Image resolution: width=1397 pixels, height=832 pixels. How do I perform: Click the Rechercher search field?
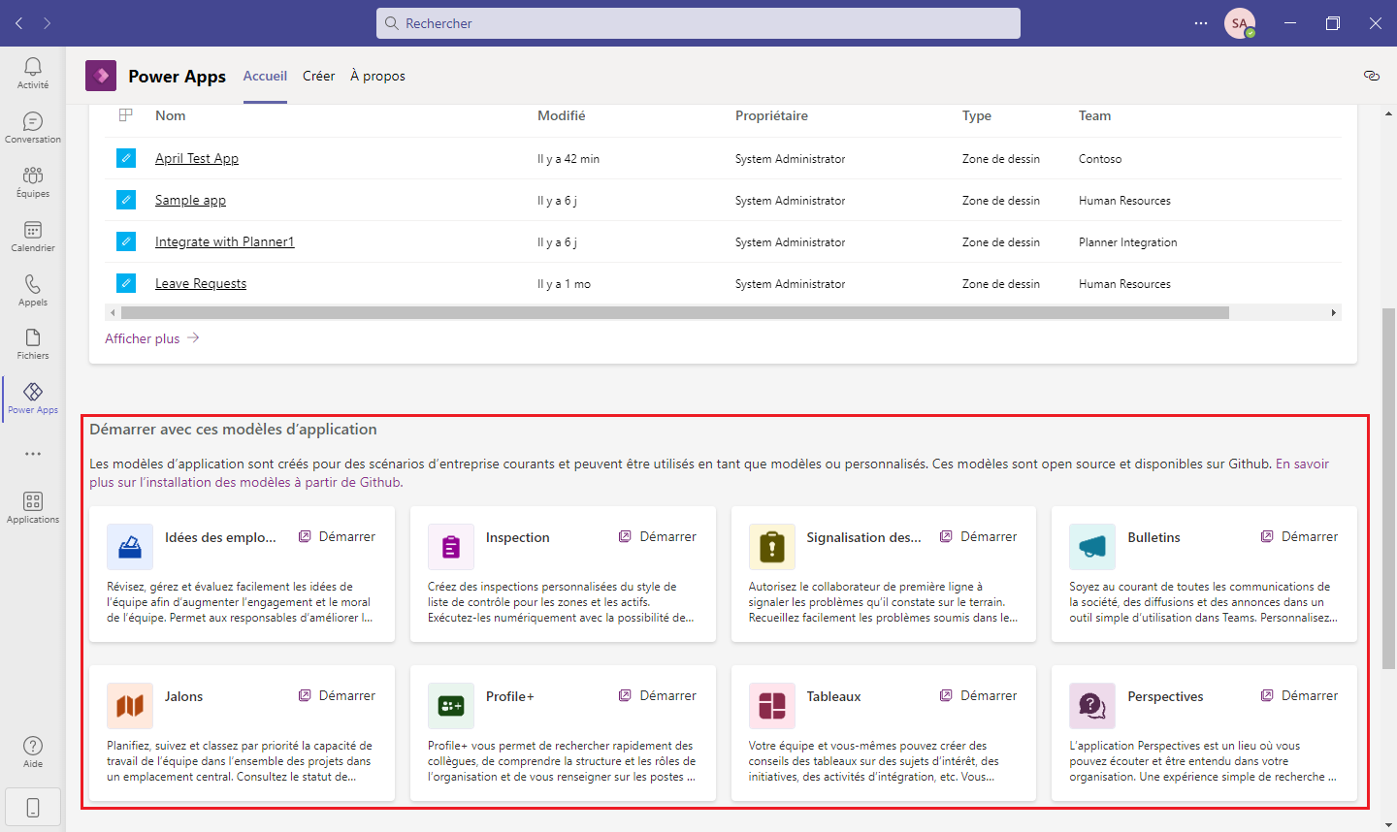coord(698,23)
